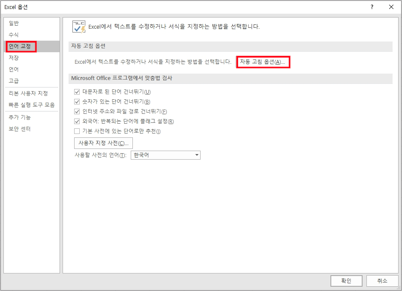Click the 취소 button
Screen dimensions: 402x291
coord(382,281)
